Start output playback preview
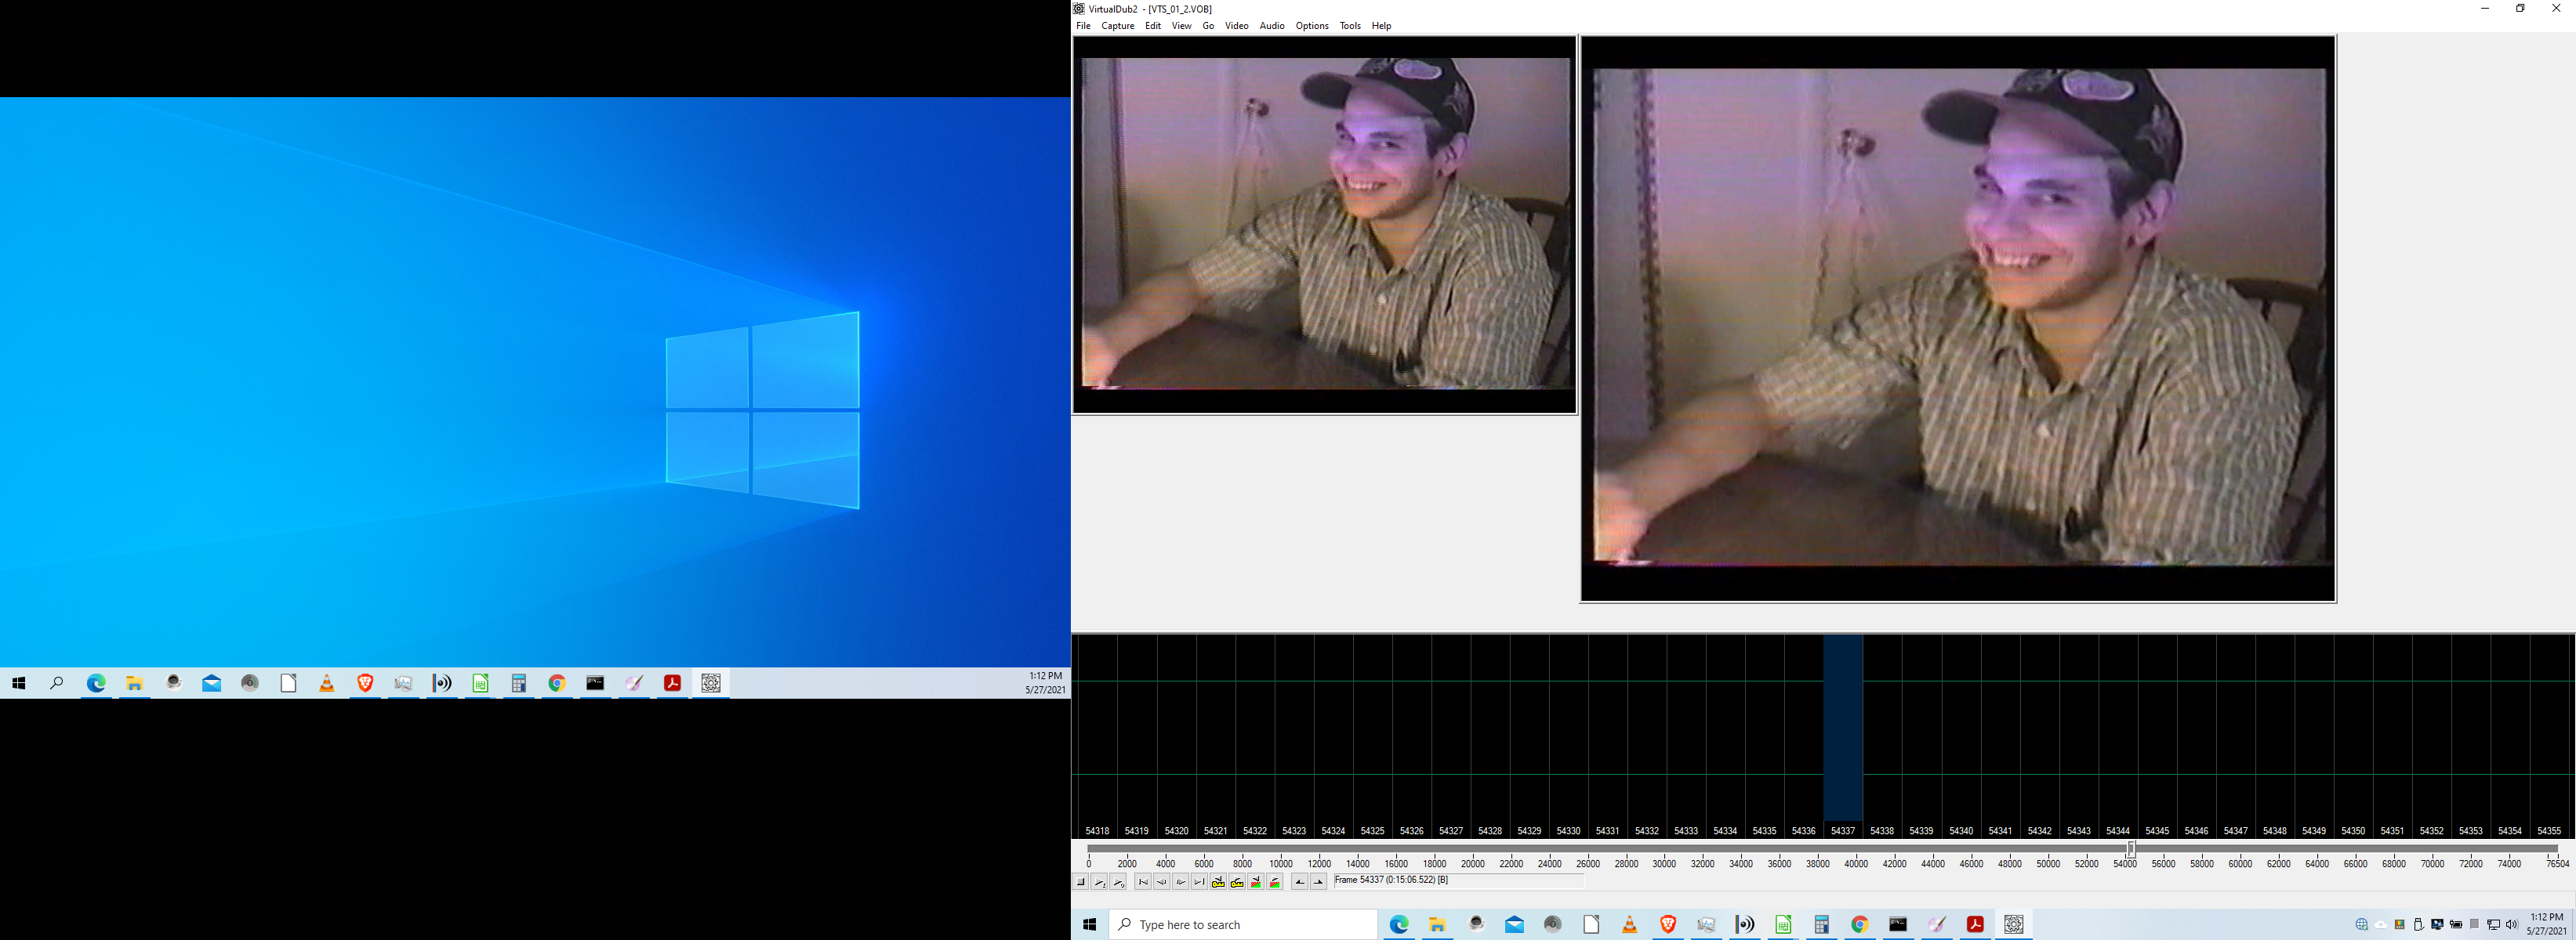 pyautogui.click(x=1119, y=882)
